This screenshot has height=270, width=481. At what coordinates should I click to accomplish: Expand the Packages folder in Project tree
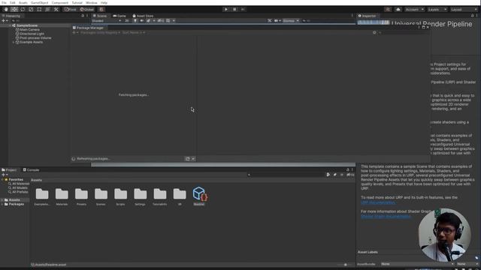(x=2, y=204)
